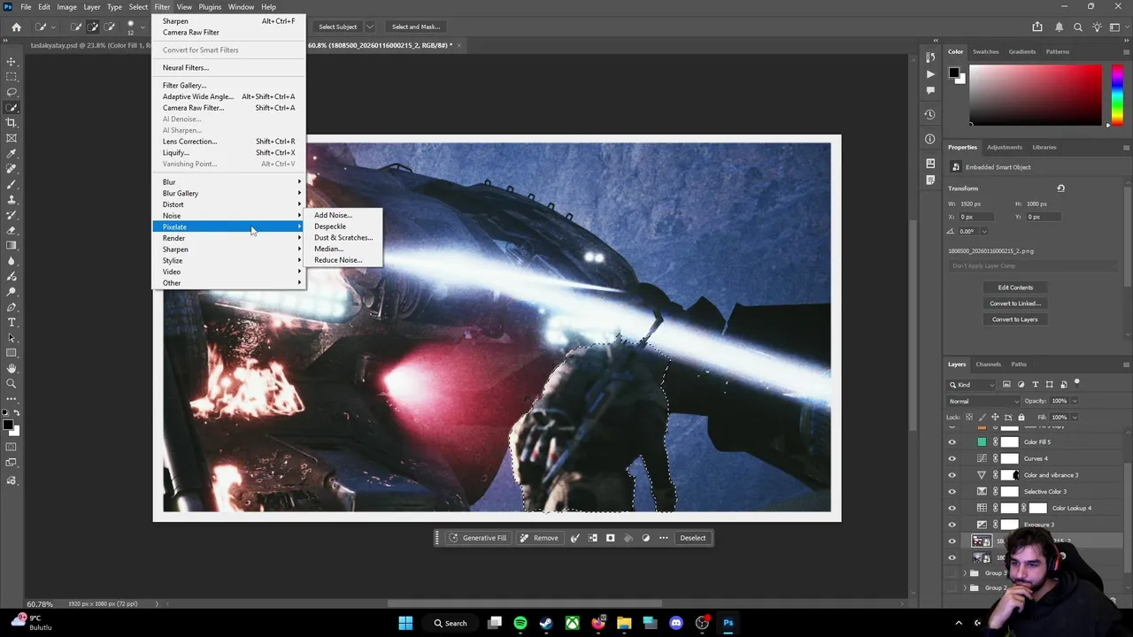Select the Rectangular Marquee tool
Screen dimensions: 1133x637
[x=12, y=76]
